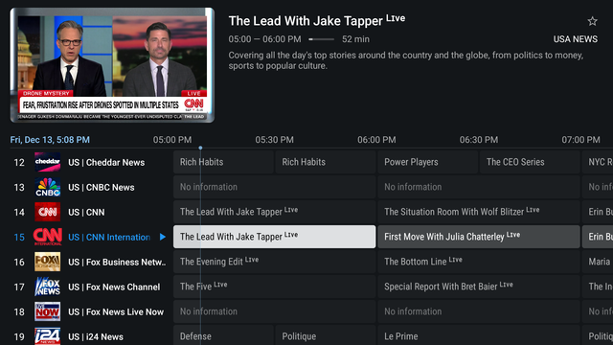Click the CNBC peacock channel logo

[x=47, y=188]
